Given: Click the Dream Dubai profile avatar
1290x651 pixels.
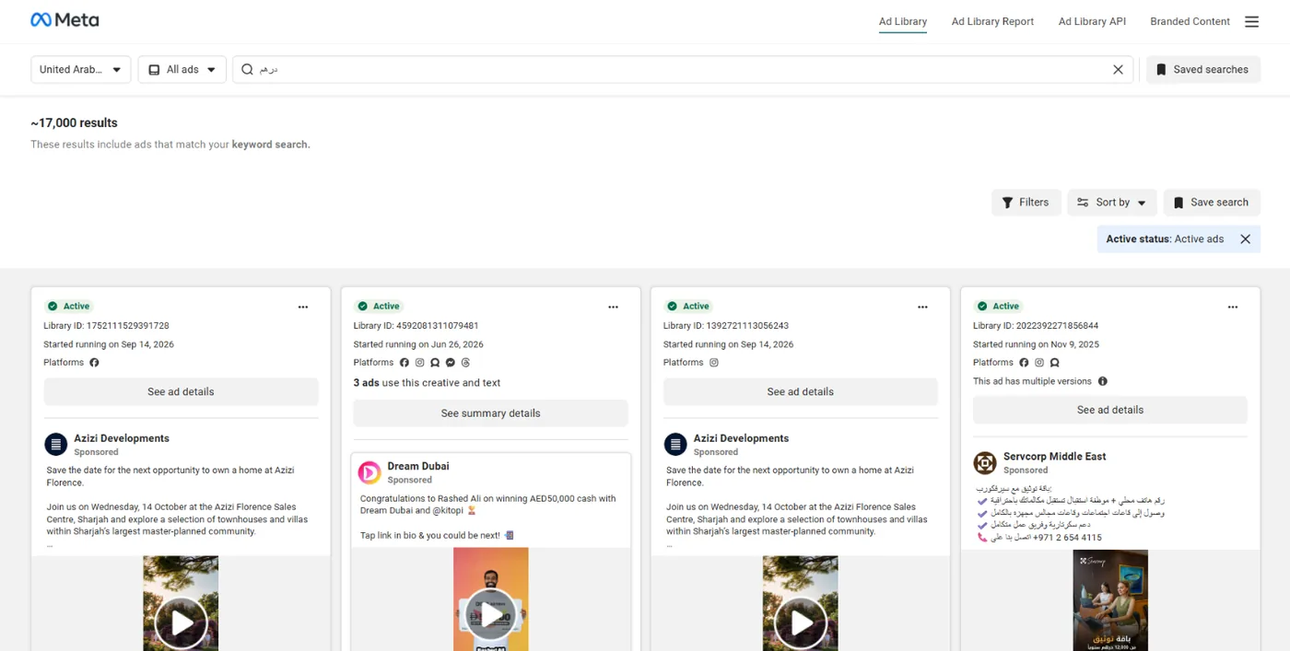Looking at the screenshot, I should (369, 472).
